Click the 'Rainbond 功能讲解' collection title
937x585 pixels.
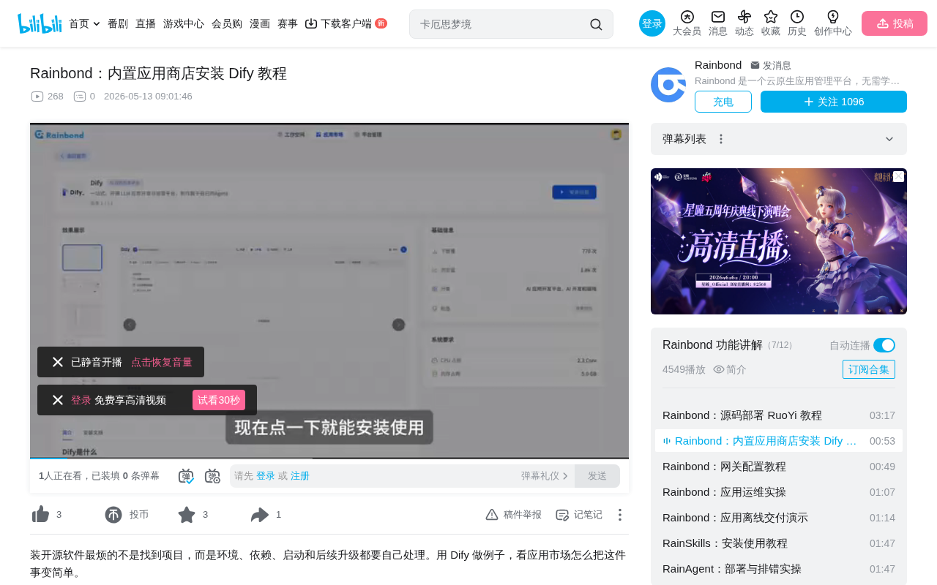click(x=712, y=345)
